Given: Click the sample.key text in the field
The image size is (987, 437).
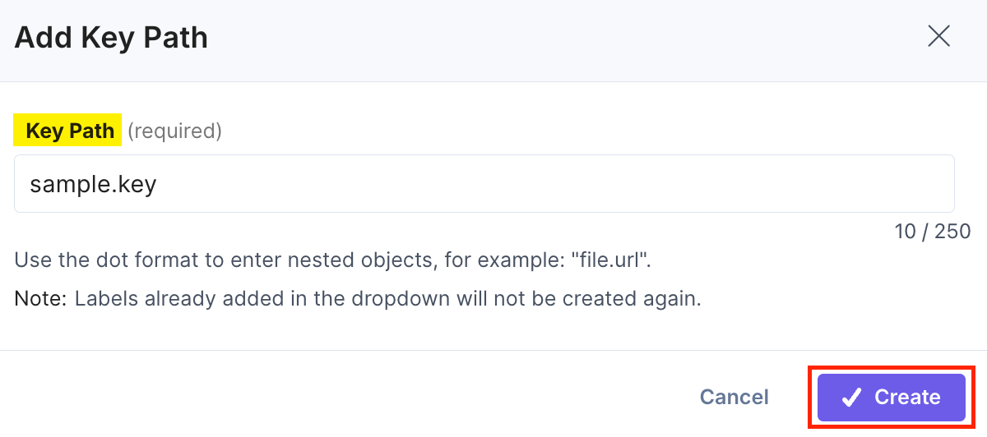Looking at the screenshot, I should tap(93, 184).
